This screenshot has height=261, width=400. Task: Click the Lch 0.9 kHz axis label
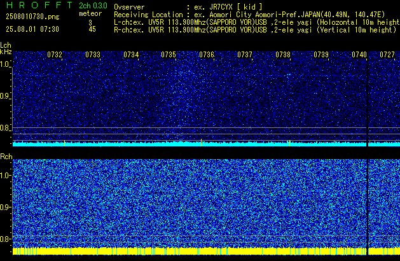pyautogui.click(x=5, y=96)
